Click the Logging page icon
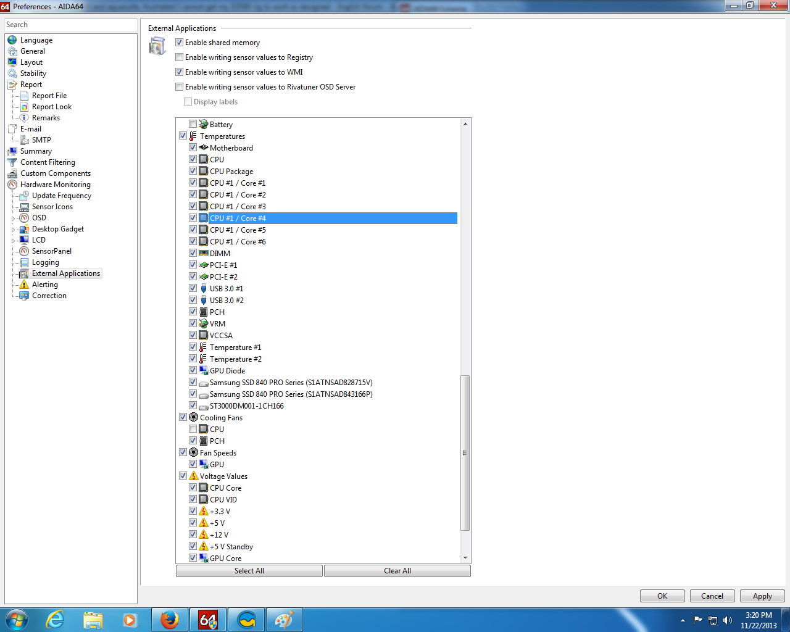 (24, 262)
